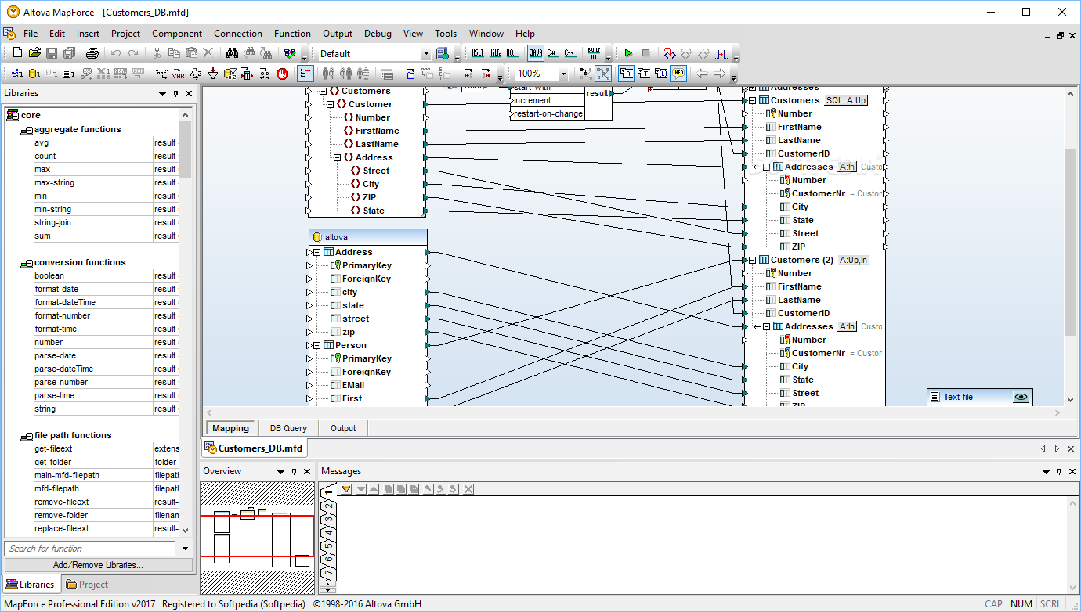Open the Debug menu

coord(378,34)
